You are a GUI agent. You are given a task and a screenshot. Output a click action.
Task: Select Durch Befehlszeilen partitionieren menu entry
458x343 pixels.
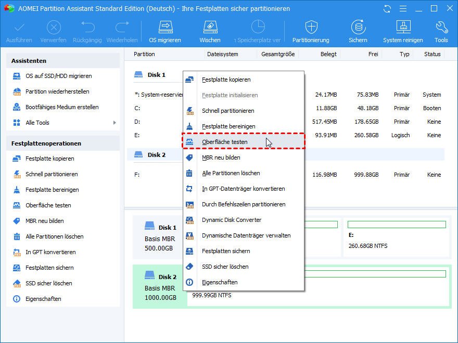point(244,204)
